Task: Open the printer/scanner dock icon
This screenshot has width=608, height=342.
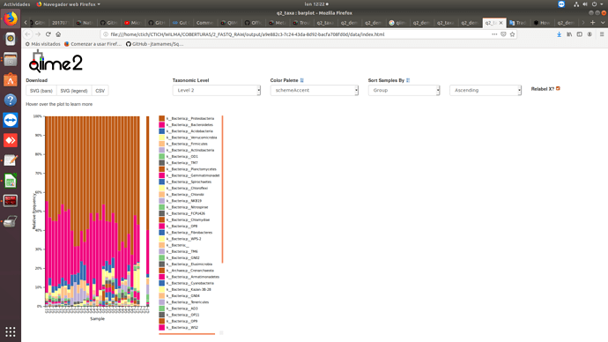Action: pyautogui.click(x=11, y=221)
